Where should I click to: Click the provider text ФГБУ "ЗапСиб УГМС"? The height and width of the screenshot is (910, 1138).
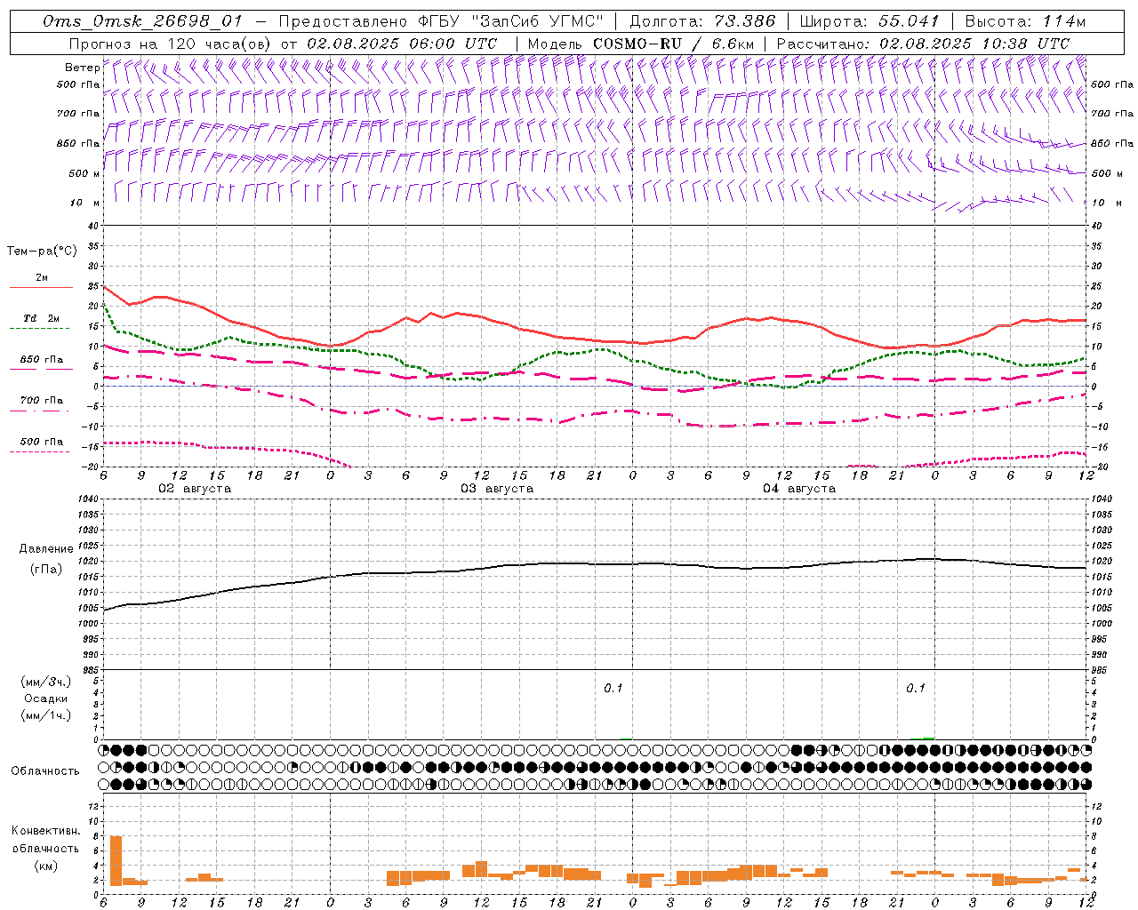pyautogui.click(x=510, y=21)
